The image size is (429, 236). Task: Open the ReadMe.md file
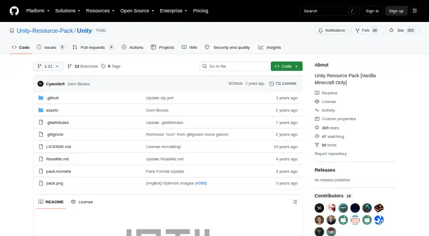(x=57, y=159)
